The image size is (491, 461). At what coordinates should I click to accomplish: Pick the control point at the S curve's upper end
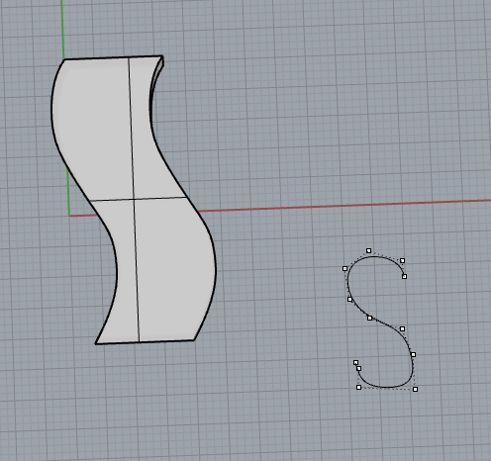(404, 277)
